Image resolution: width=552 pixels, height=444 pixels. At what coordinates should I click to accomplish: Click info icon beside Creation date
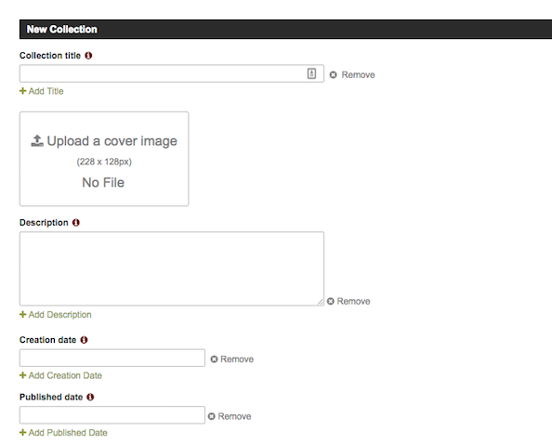(84, 340)
